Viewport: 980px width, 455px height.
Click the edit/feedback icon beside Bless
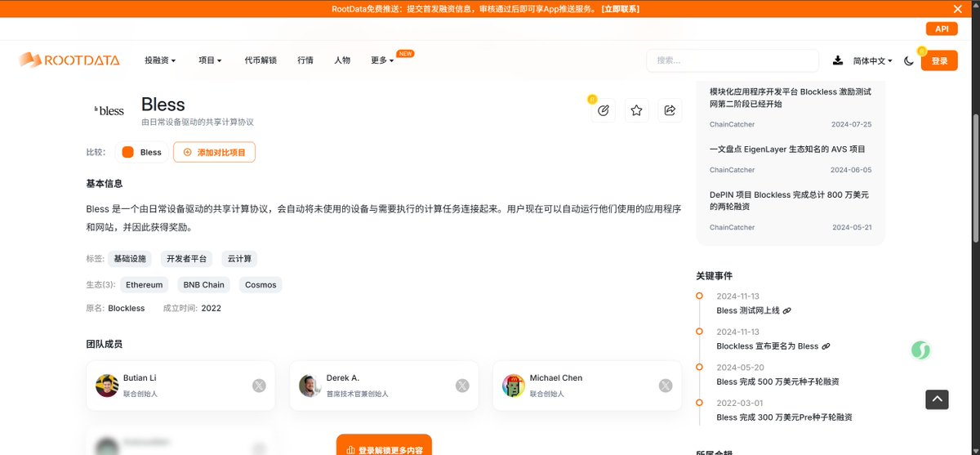pyautogui.click(x=604, y=110)
